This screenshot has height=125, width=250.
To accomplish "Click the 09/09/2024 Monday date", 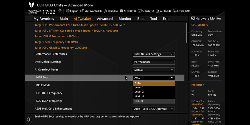I will 34,12.
